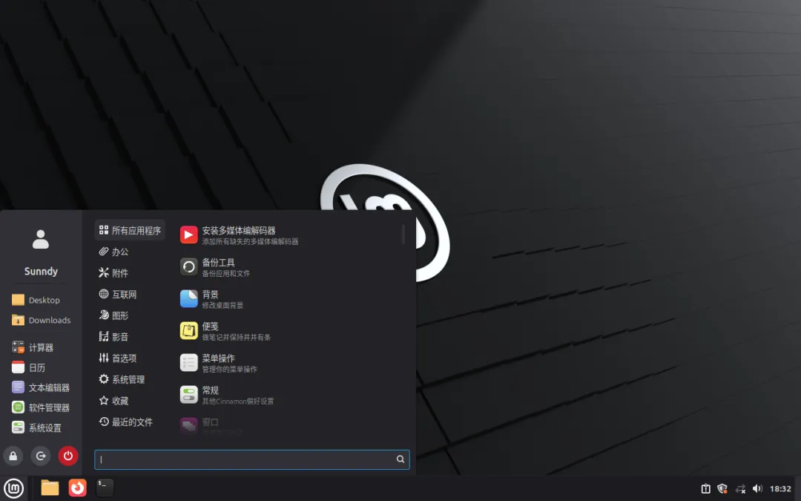Click the application list scrollbar
The width and height of the screenshot is (801, 501).
click(x=403, y=234)
